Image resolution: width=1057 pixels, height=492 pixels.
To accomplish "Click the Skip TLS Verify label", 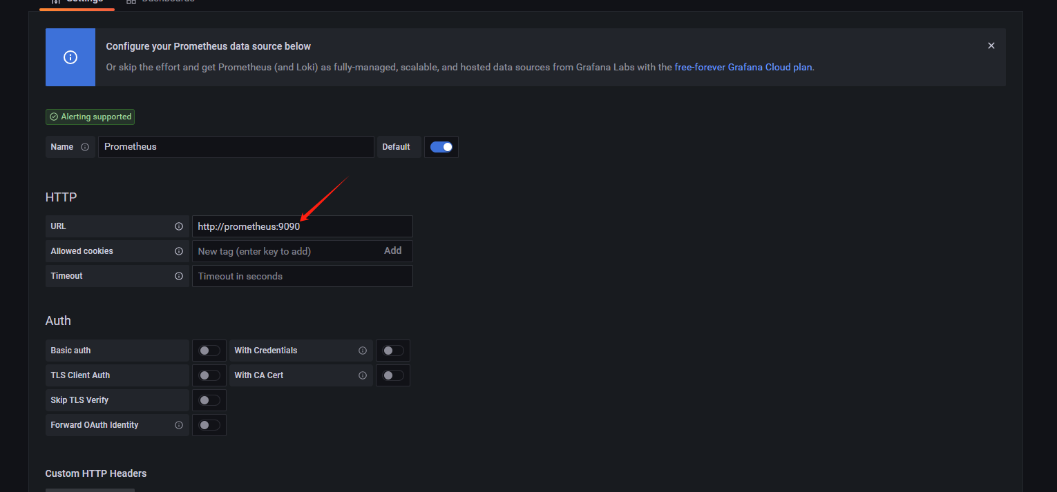I will click(x=79, y=400).
